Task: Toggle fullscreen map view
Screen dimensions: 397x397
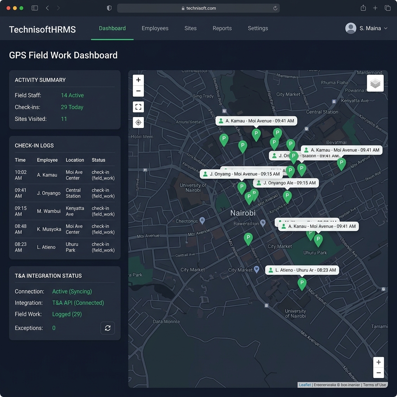Action: tap(138, 107)
